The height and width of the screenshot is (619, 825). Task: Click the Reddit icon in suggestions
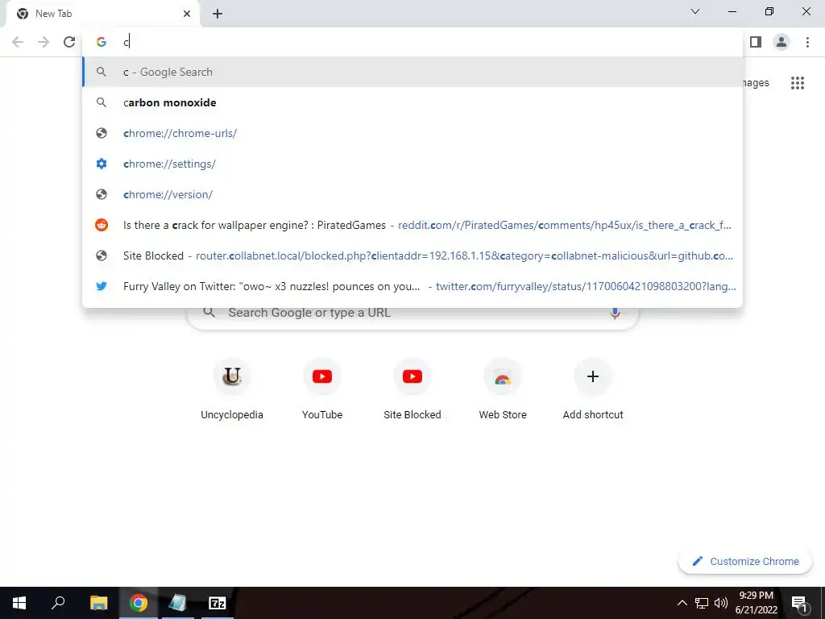[102, 225]
